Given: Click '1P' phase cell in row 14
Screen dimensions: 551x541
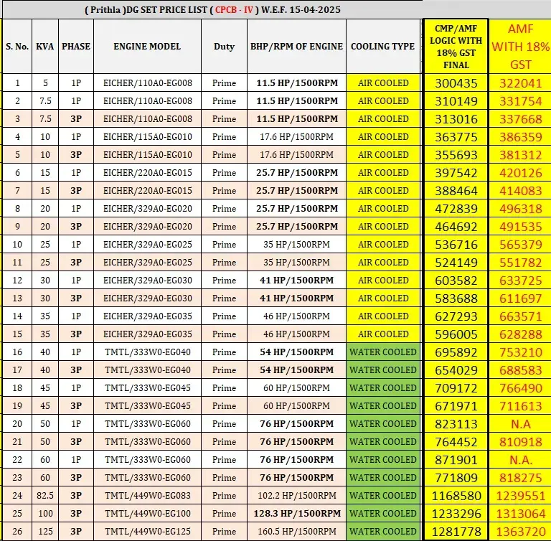Looking at the screenshot, I should pyautogui.click(x=76, y=316).
